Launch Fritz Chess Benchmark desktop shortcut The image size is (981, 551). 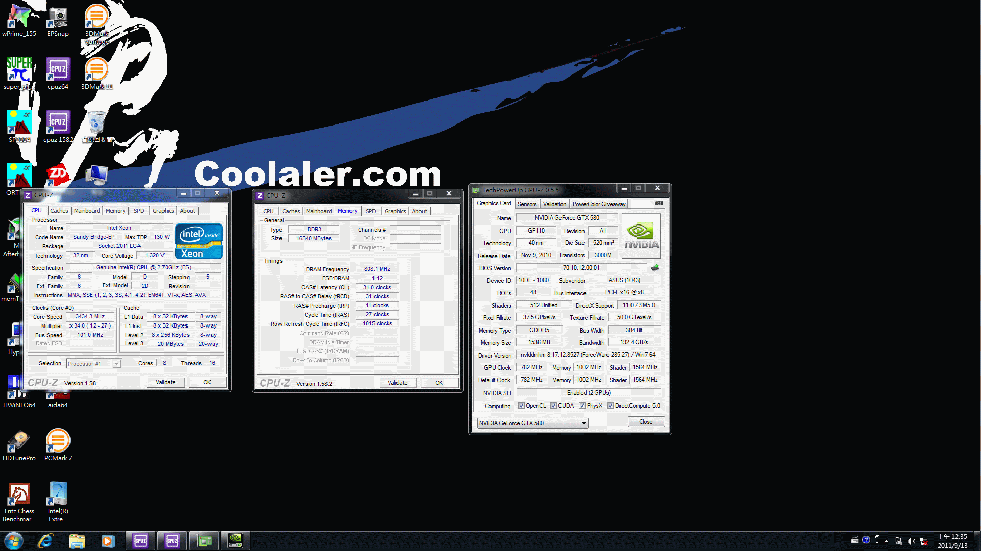coord(19,502)
